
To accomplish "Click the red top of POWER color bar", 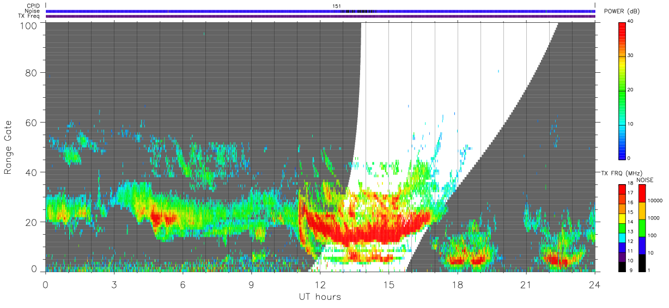I will (x=622, y=26).
